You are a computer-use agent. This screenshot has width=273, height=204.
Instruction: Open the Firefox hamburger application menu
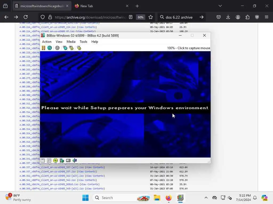tap(267, 17)
